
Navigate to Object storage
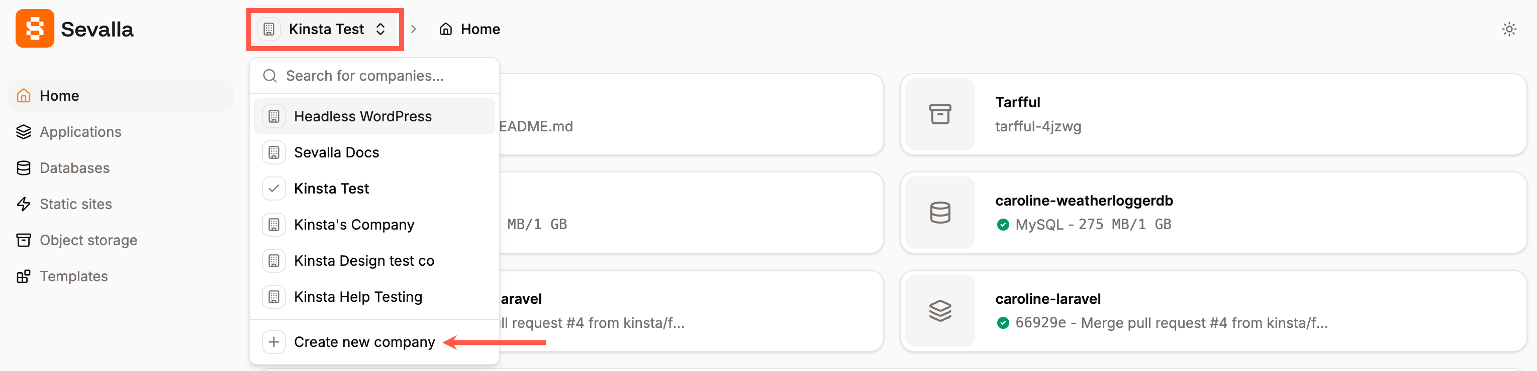coord(88,240)
